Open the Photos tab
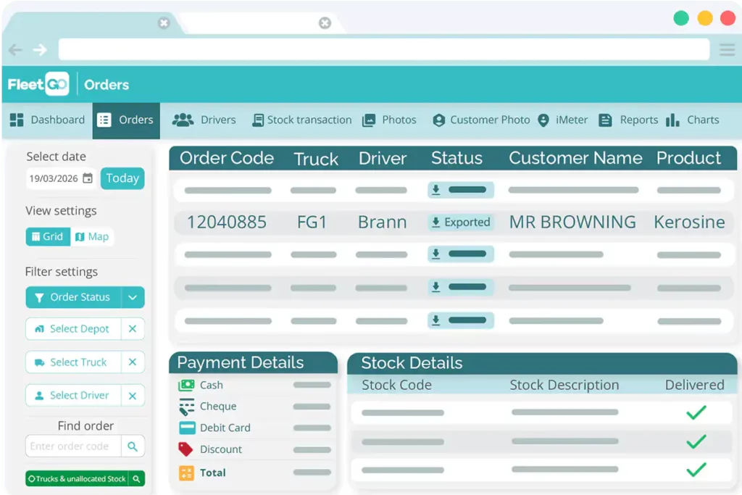The height and width of the screenshot is (495, 742). 389,120
